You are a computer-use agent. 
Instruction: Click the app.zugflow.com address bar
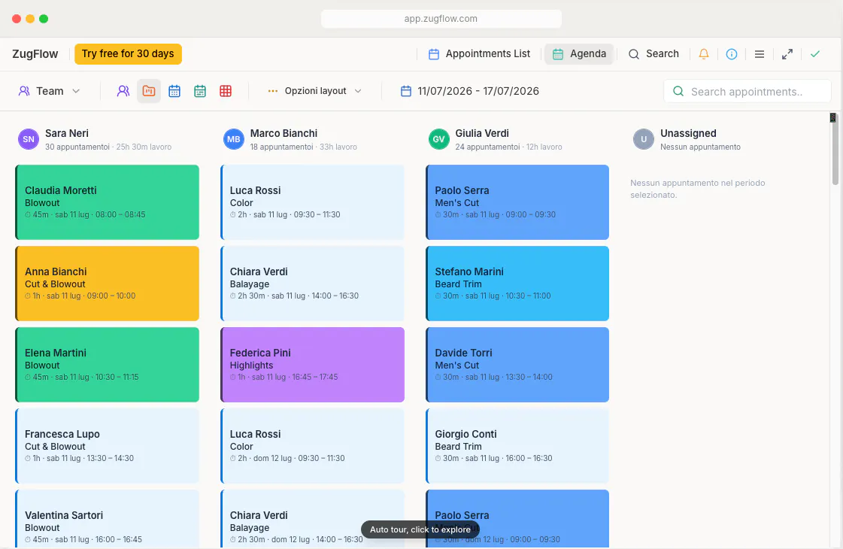441,19
